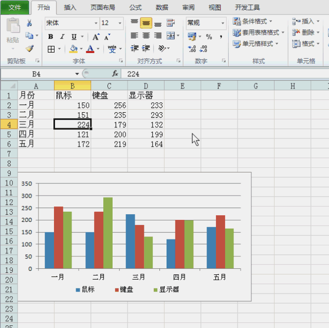Open number format dropdown 常规
Viewport: 329px width, 328px height.
[223, 23]
